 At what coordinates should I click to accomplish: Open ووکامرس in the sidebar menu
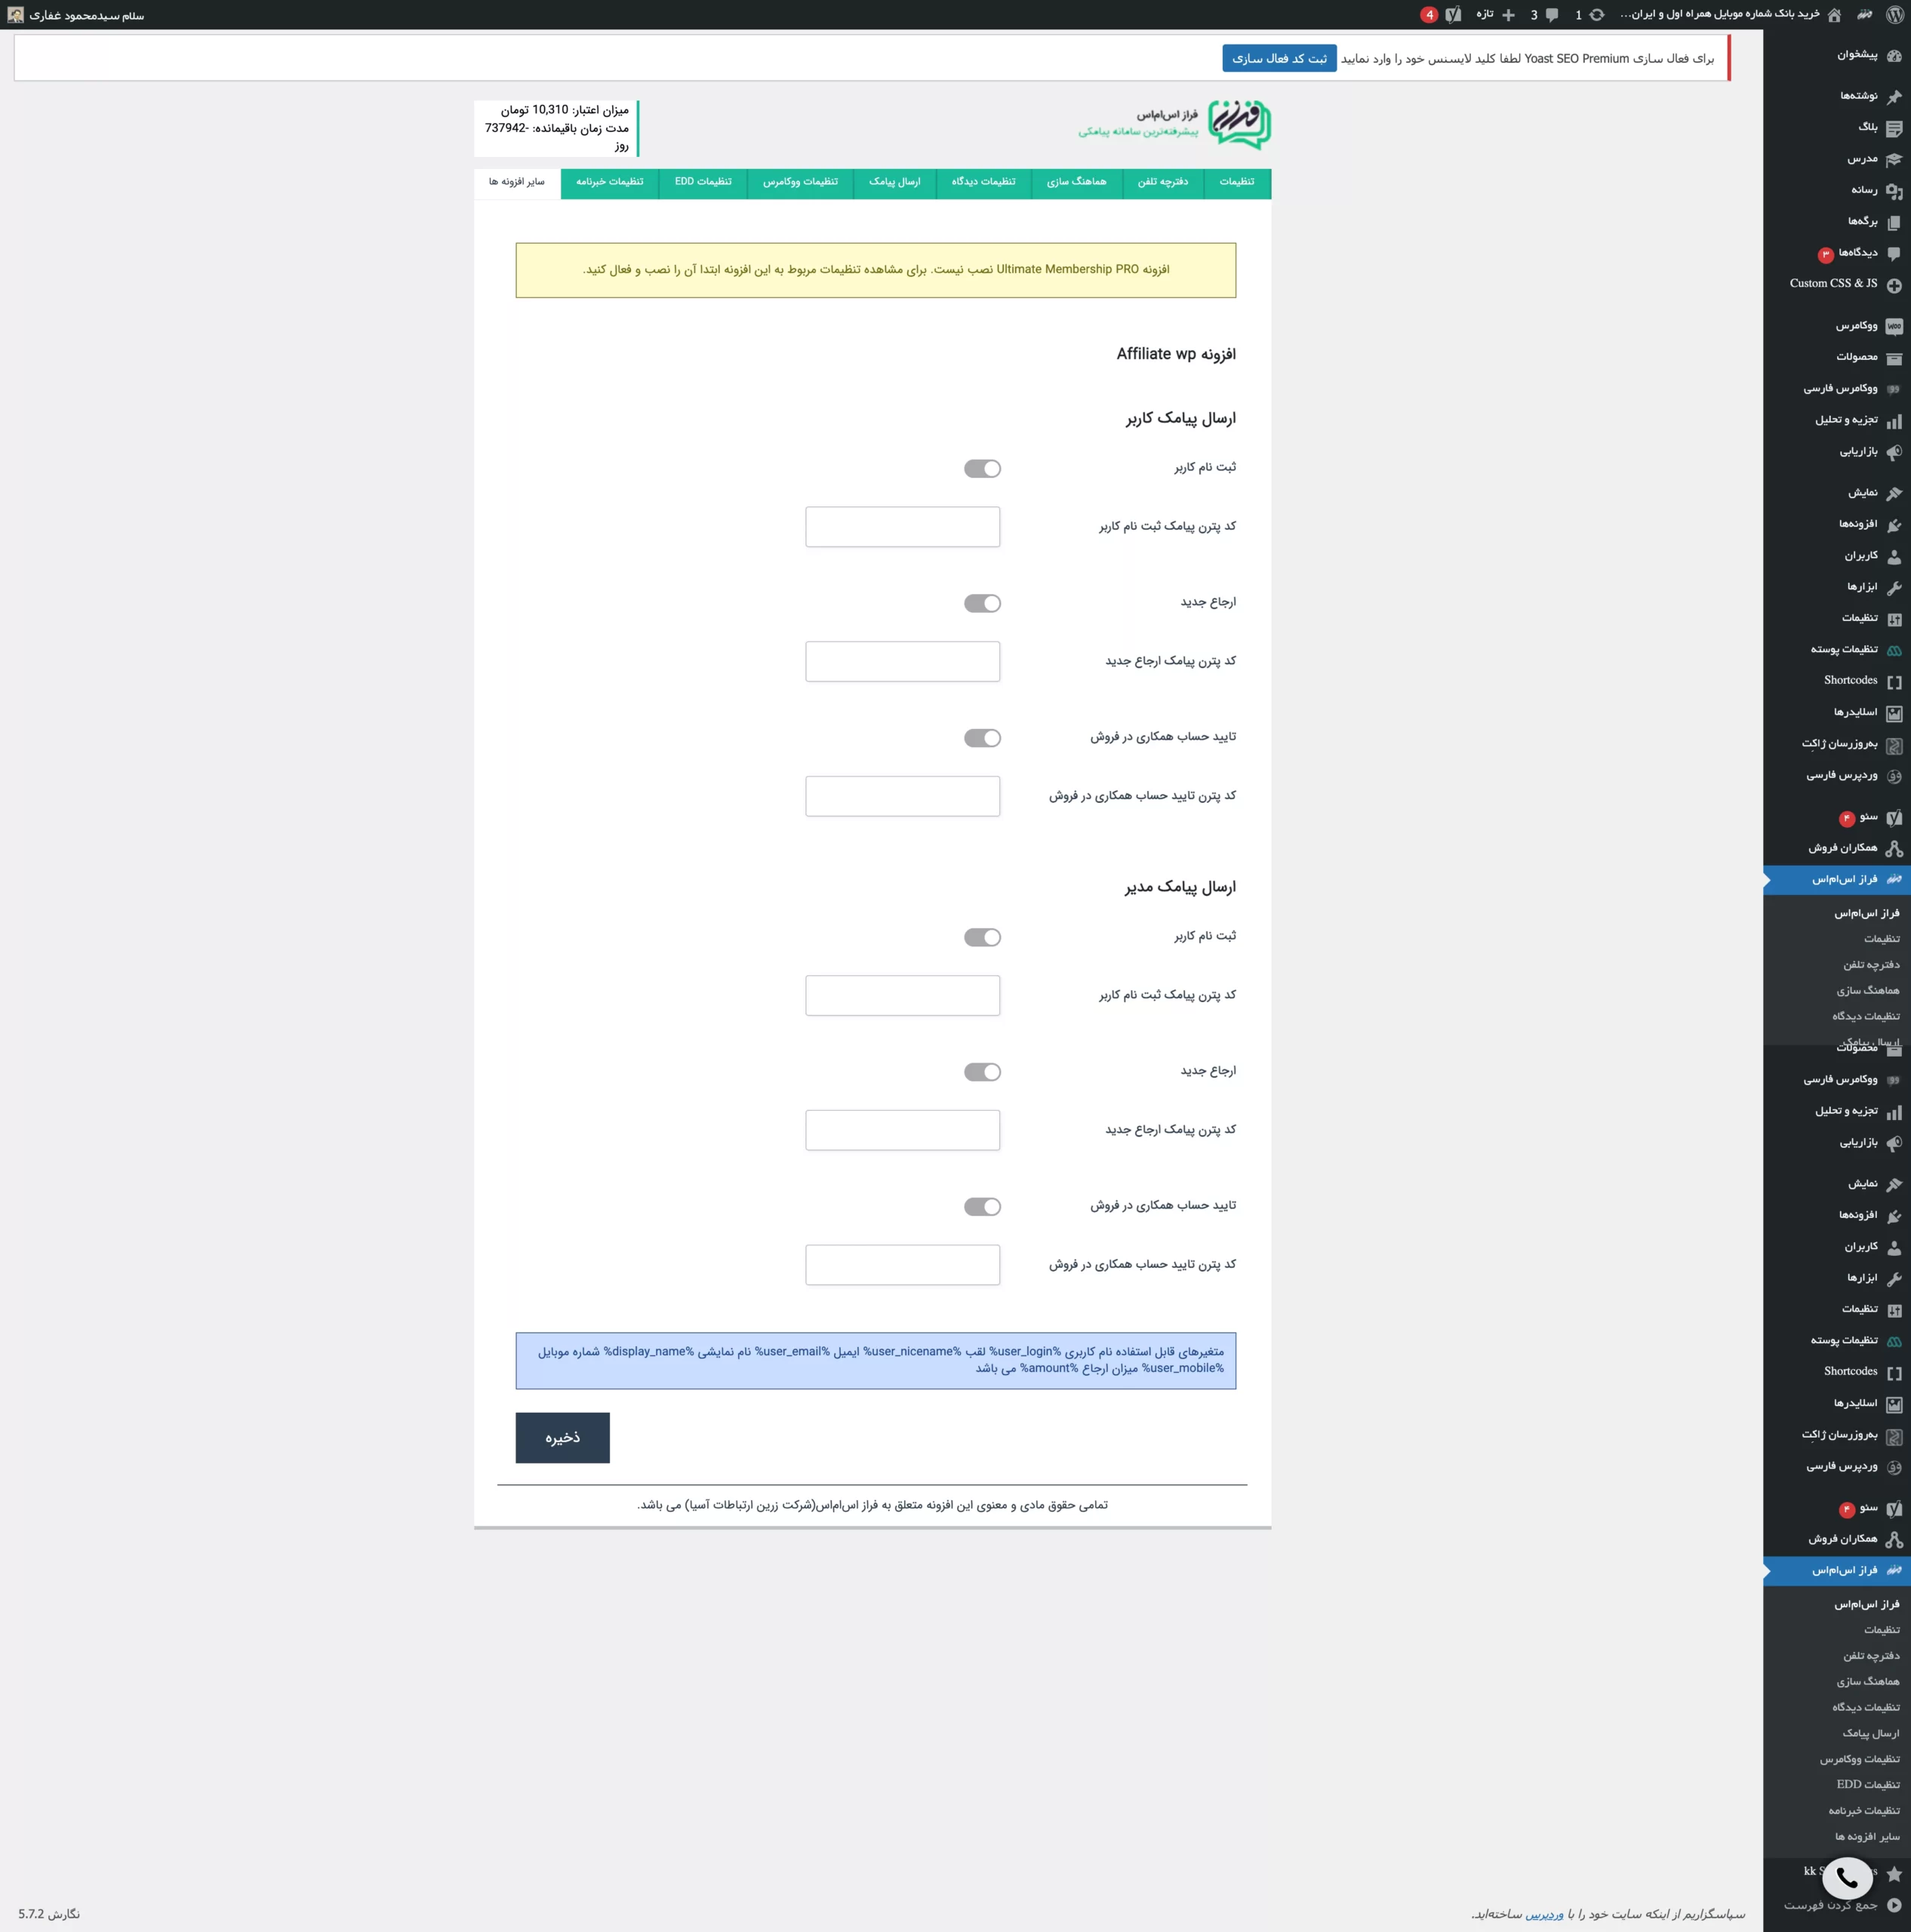1857,326
